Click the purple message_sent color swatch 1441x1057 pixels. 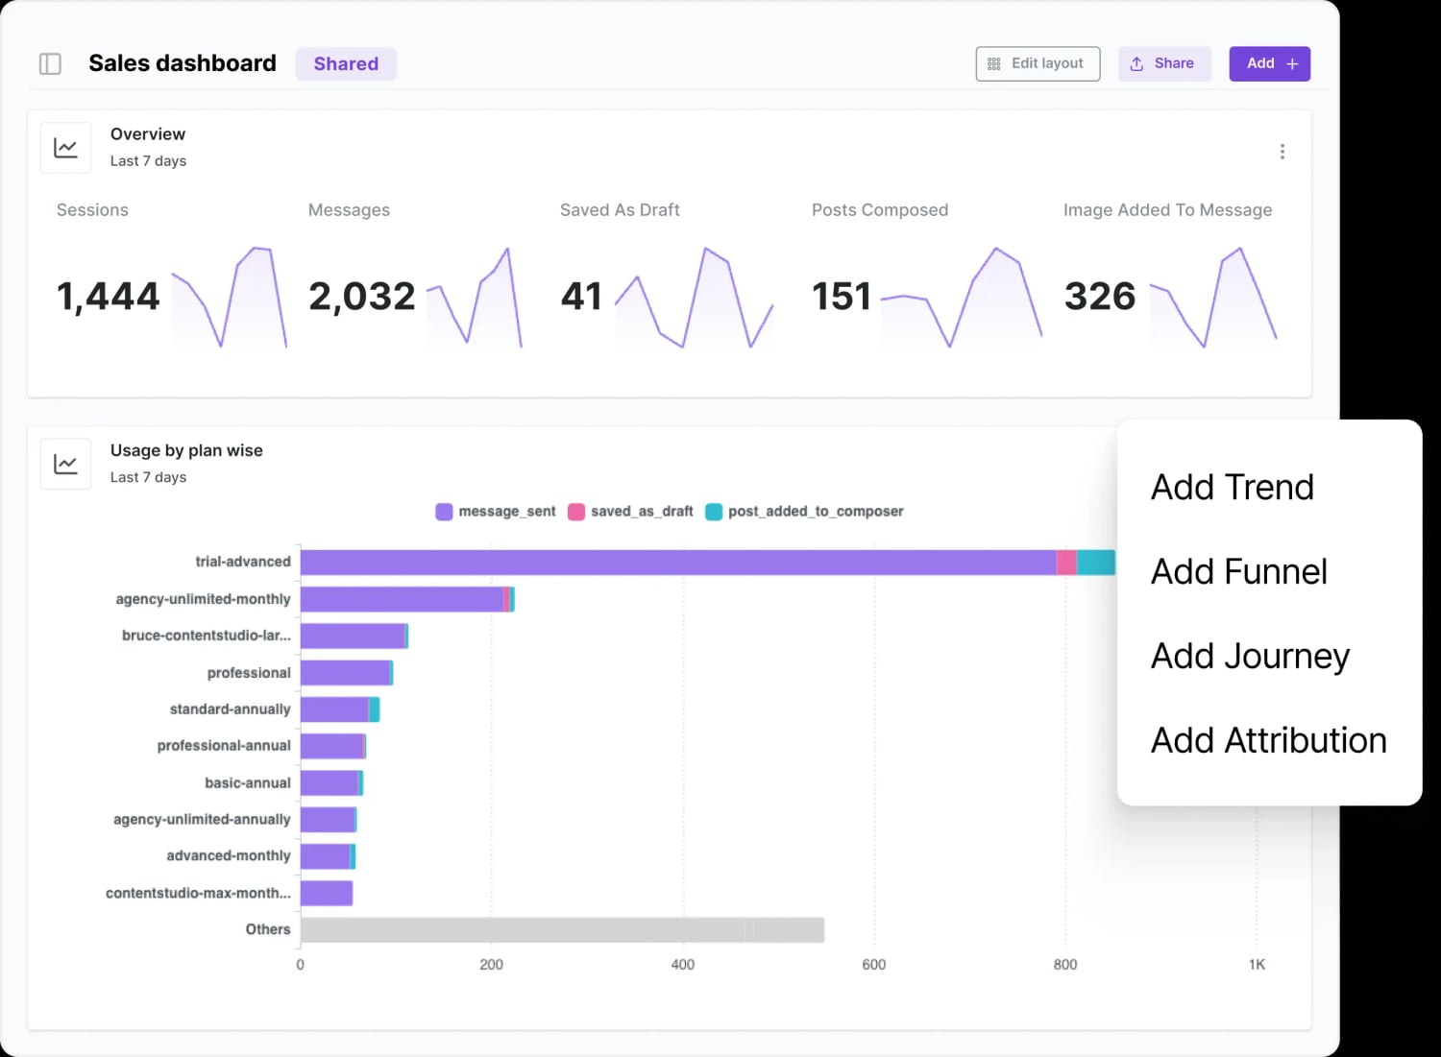[443, 511]
